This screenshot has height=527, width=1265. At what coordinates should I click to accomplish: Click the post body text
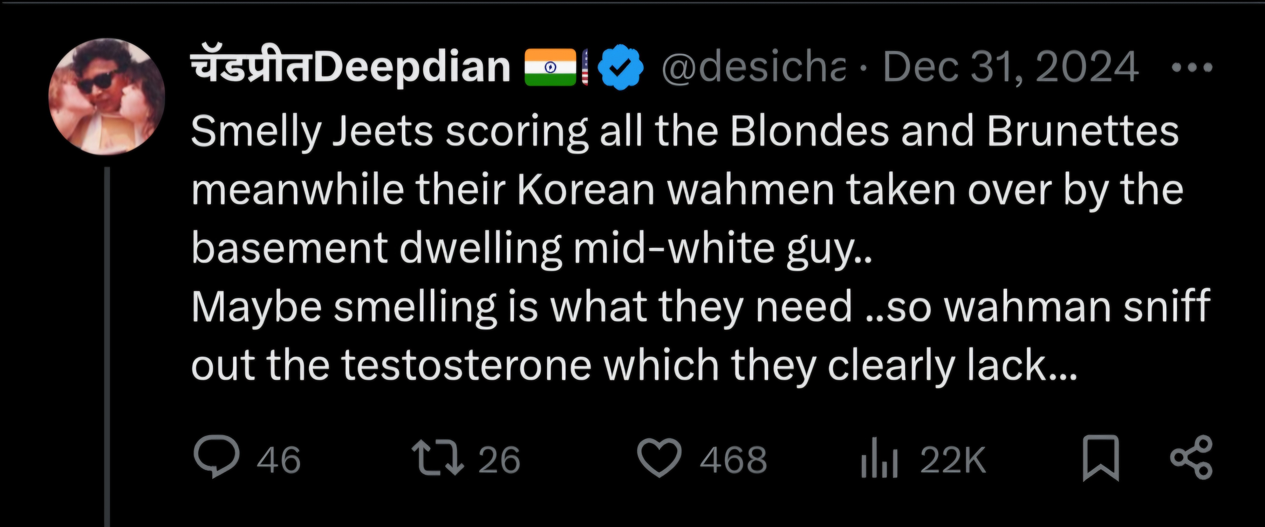688,248
